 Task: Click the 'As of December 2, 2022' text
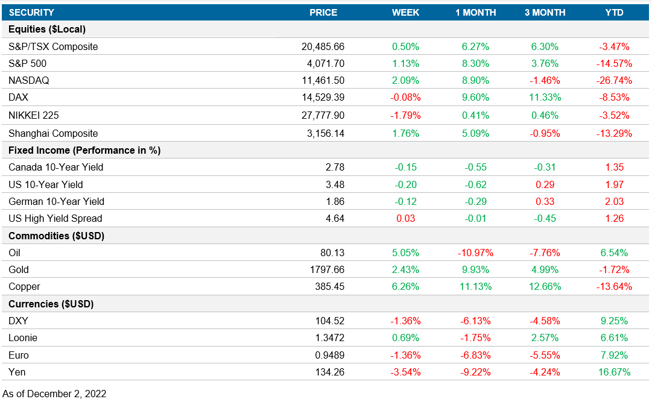[55, 394]
